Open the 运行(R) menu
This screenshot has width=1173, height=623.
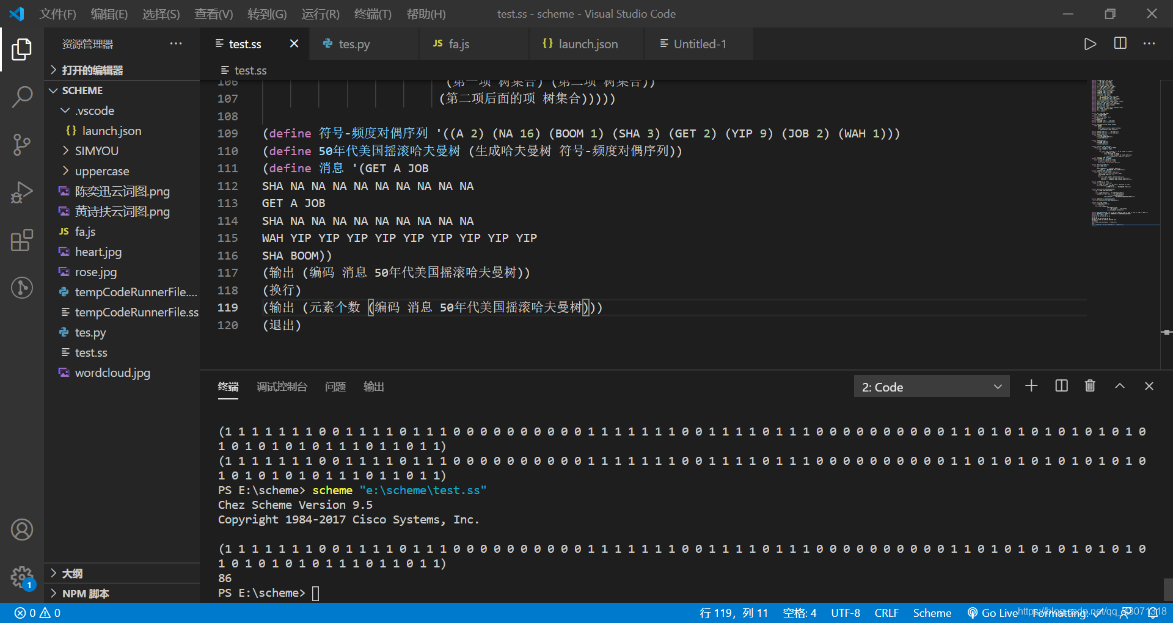(x=320, y=14)
